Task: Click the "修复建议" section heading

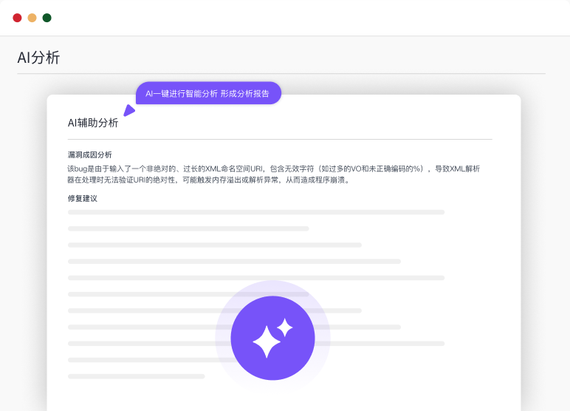Action: point(82,198)
